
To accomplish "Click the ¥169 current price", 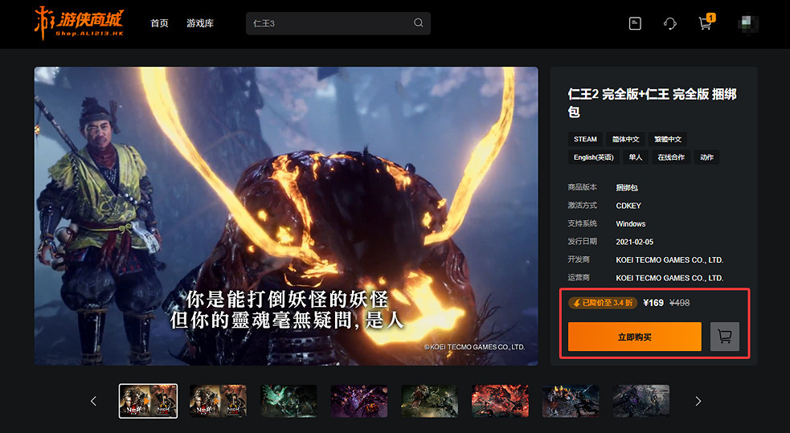I will coord(653,303).
